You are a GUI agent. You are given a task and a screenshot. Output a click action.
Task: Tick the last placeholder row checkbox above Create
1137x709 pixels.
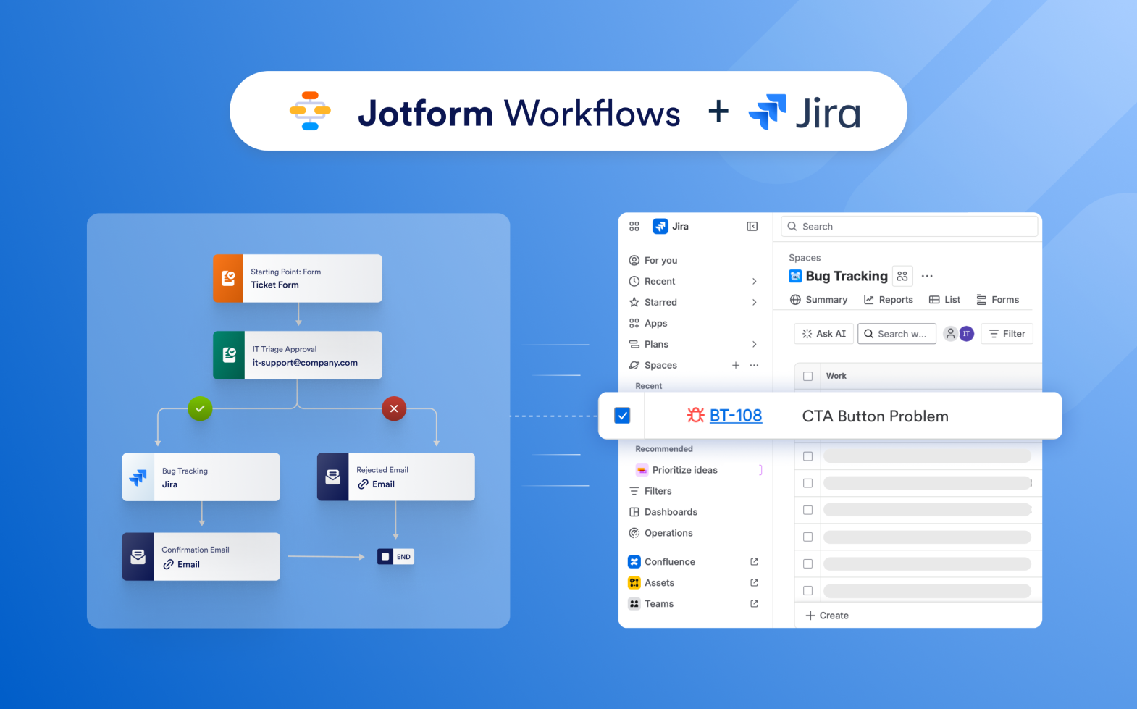pyautogui.click(x=808, y=590)
